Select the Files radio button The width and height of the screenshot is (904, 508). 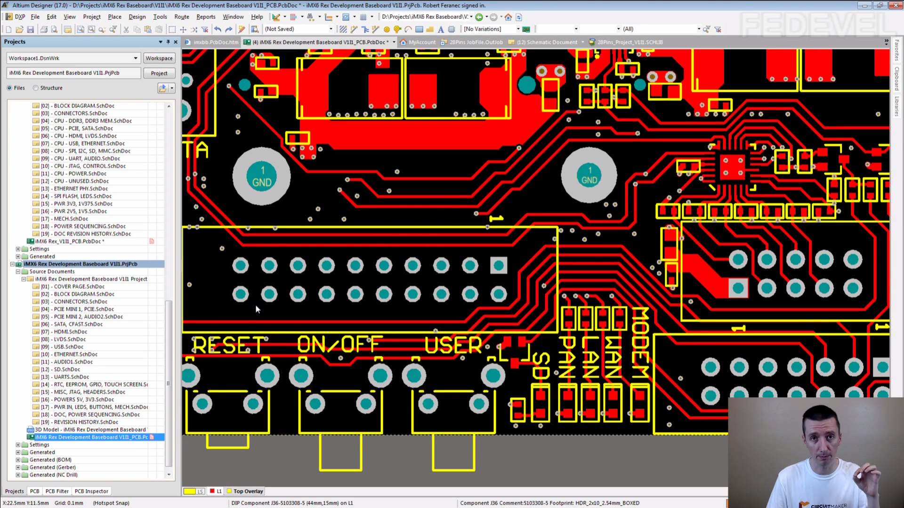point(9,88)
